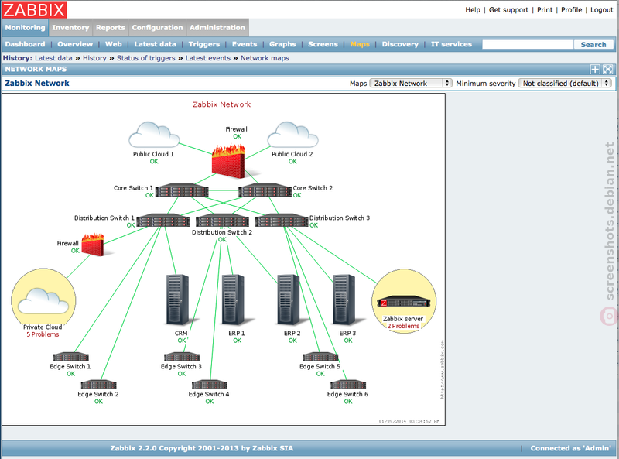The width and height of the screenshot is (619, 459).
Task: Focus the search input field
Action: (x=528, y=45)
